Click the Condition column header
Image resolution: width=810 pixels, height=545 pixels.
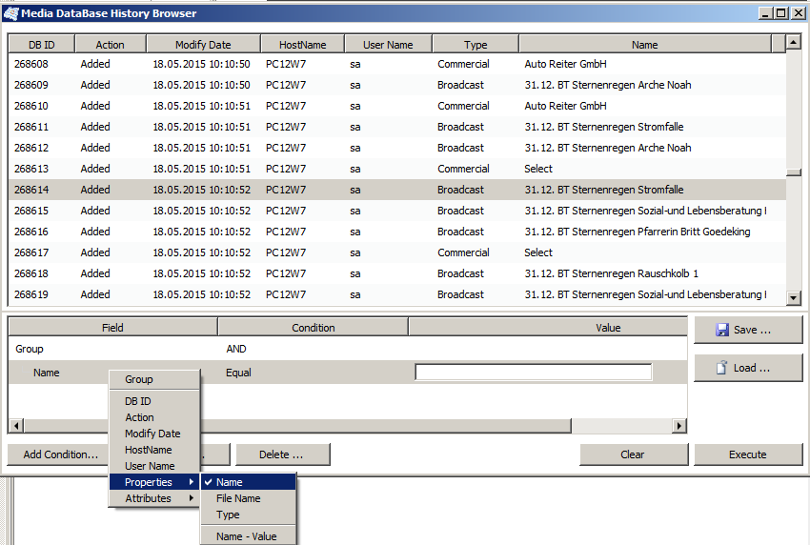click(314, 328)
